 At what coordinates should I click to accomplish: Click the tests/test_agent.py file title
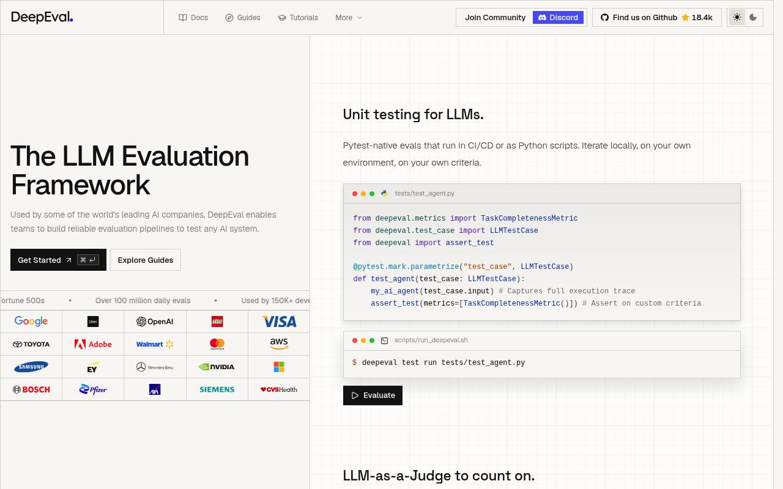(425, 193)
